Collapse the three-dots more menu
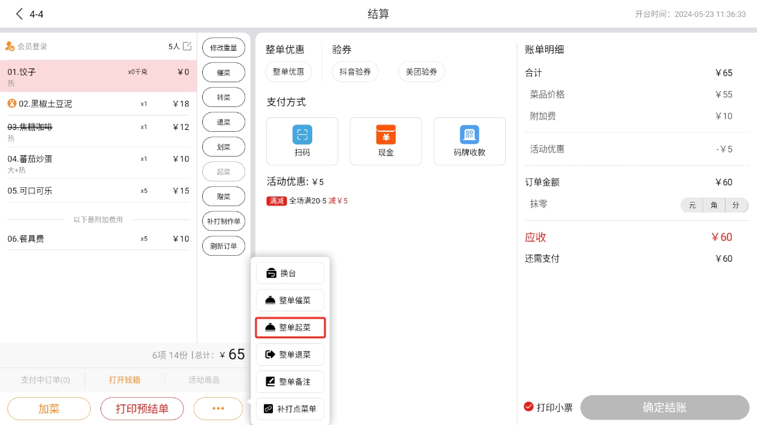The width and height of the screenshot is (757, 425). tap(218, 409)
